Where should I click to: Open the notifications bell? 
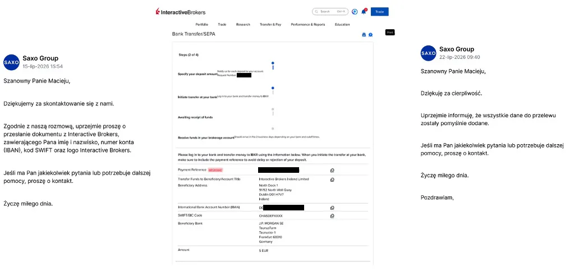(x=364, y=12)
